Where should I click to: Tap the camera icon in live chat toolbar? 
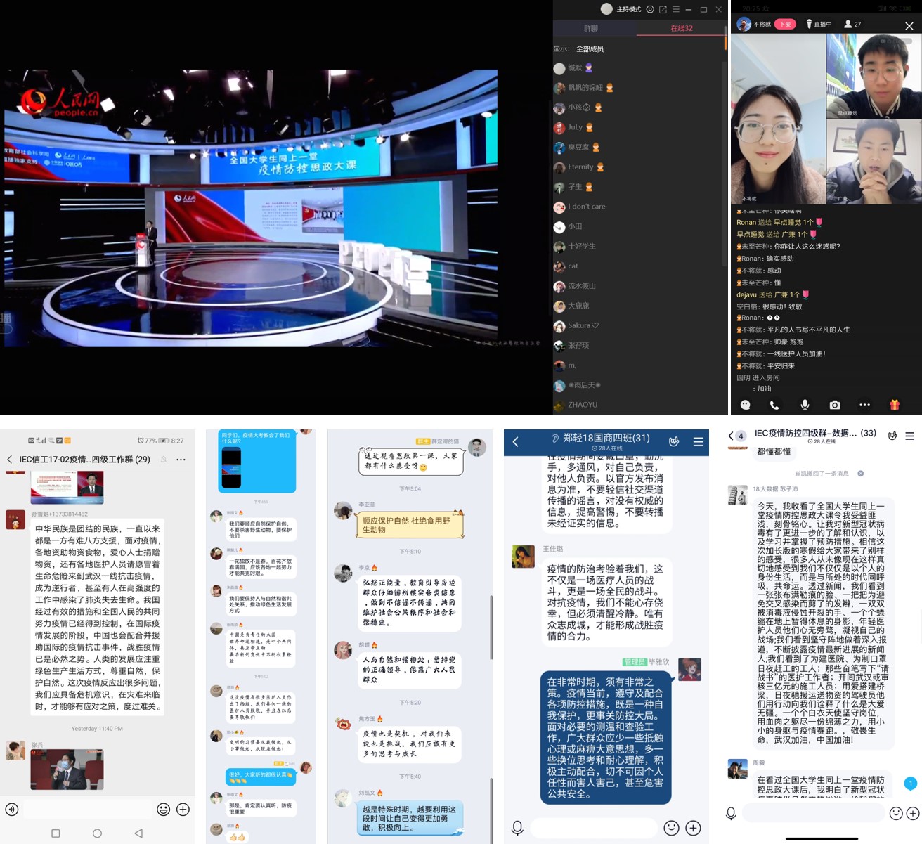[x=834, y=405]
